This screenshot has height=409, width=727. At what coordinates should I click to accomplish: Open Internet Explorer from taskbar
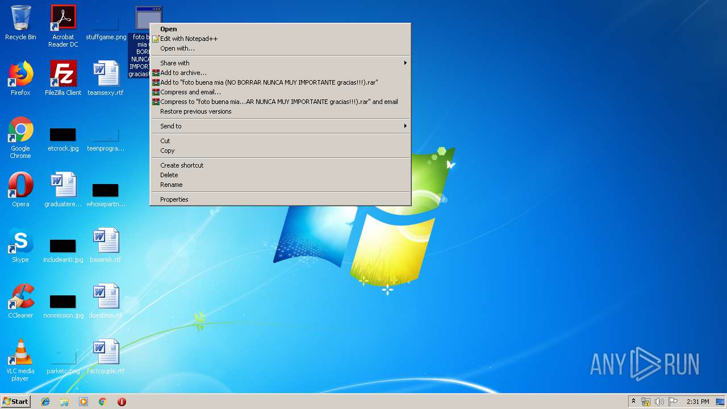point(45,402)
